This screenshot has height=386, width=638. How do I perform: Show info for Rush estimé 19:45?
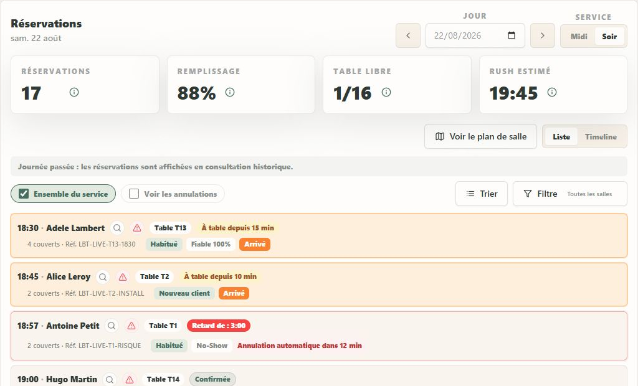click(x=552, y=92)
